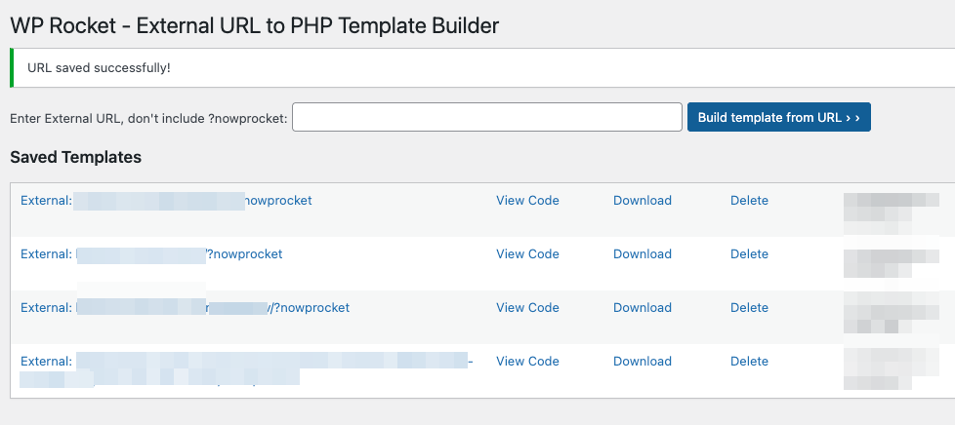Click 'Enter External URL' label text

148,118
